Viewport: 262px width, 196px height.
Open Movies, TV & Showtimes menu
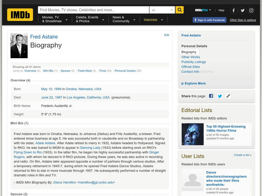tap(55, 19)
